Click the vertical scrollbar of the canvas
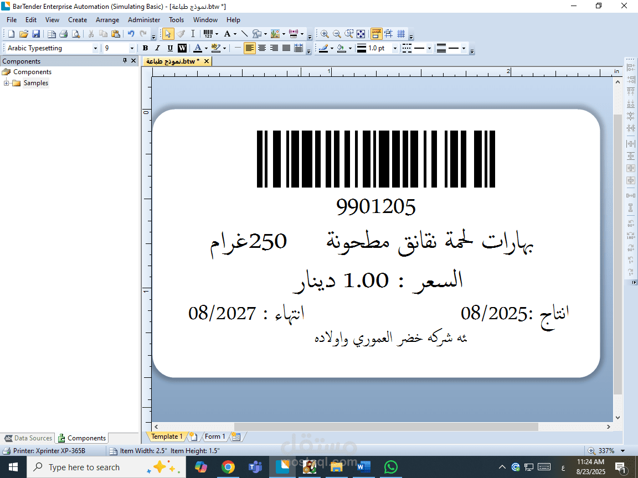Viewport: 638px width, 478px height. [x=618, y=254]
